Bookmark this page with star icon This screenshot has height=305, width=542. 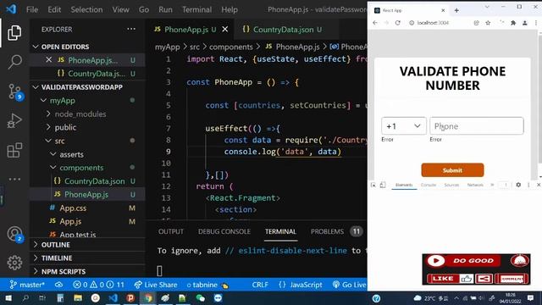tap(488, 23)
